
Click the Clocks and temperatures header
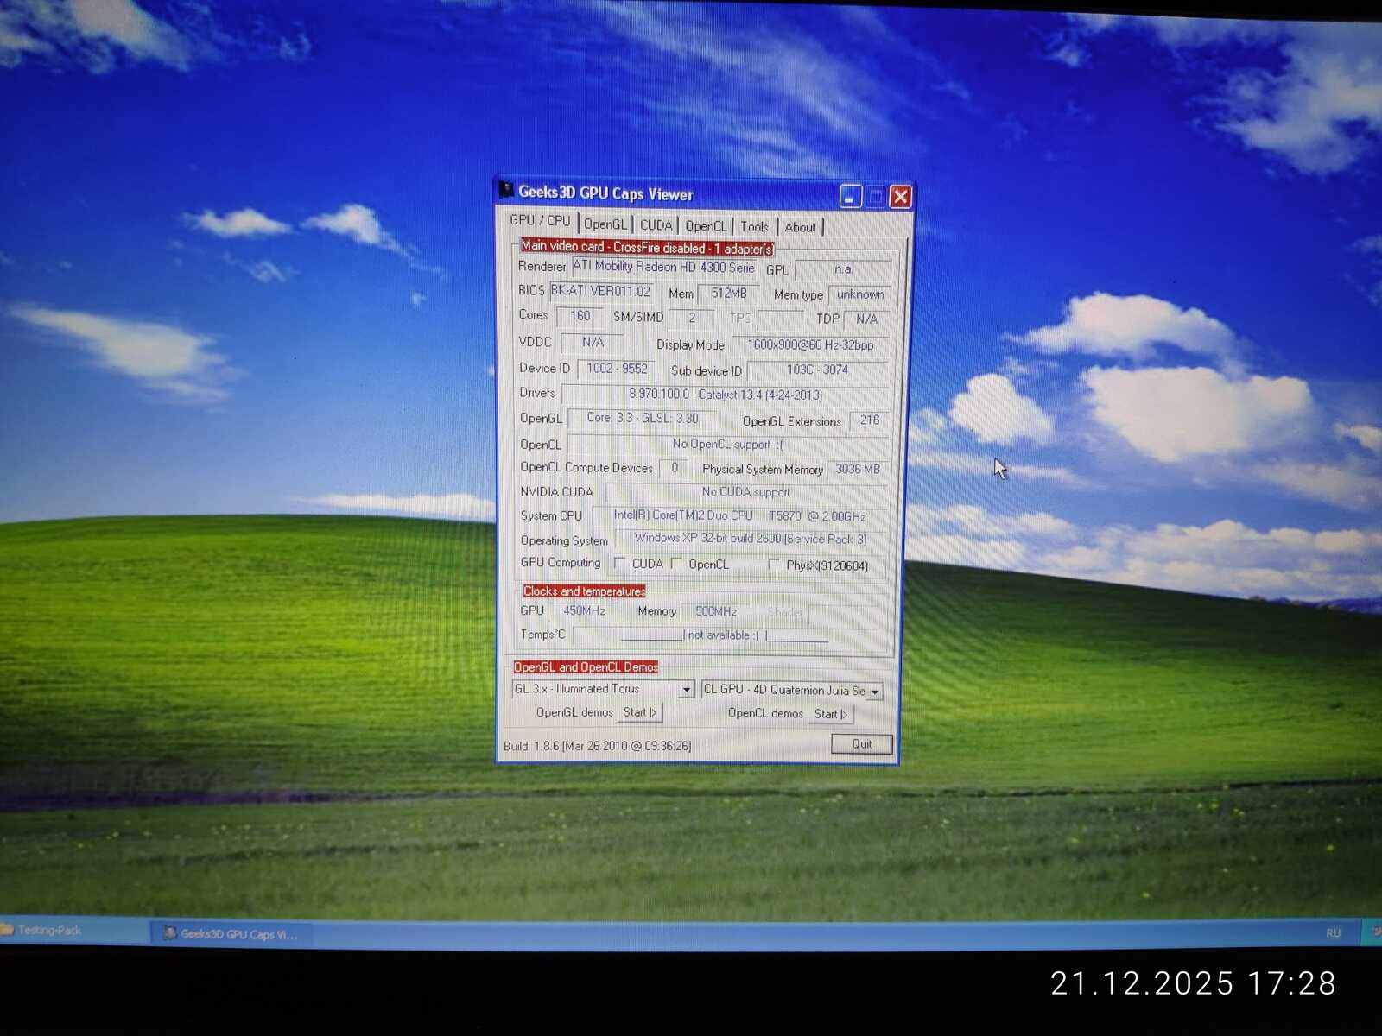coord(584,591)
